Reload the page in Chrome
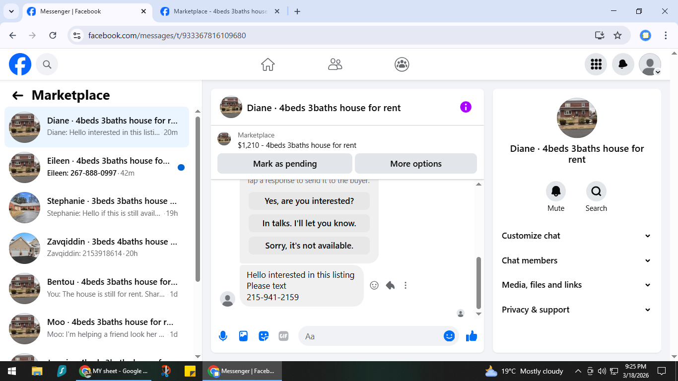Image resolution: width=678 pixels, height=381 pixels. [x=53, y=35]
